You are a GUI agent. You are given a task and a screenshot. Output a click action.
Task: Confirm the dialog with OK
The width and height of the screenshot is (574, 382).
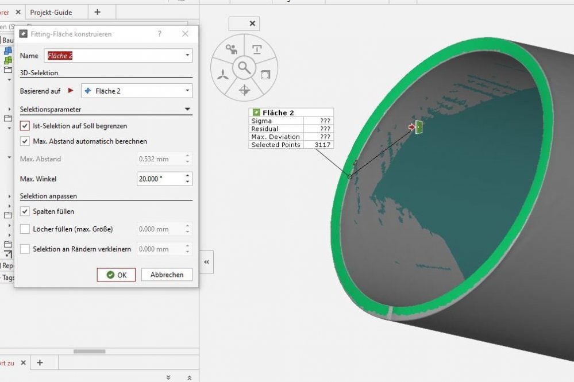[x=116, y=275]
